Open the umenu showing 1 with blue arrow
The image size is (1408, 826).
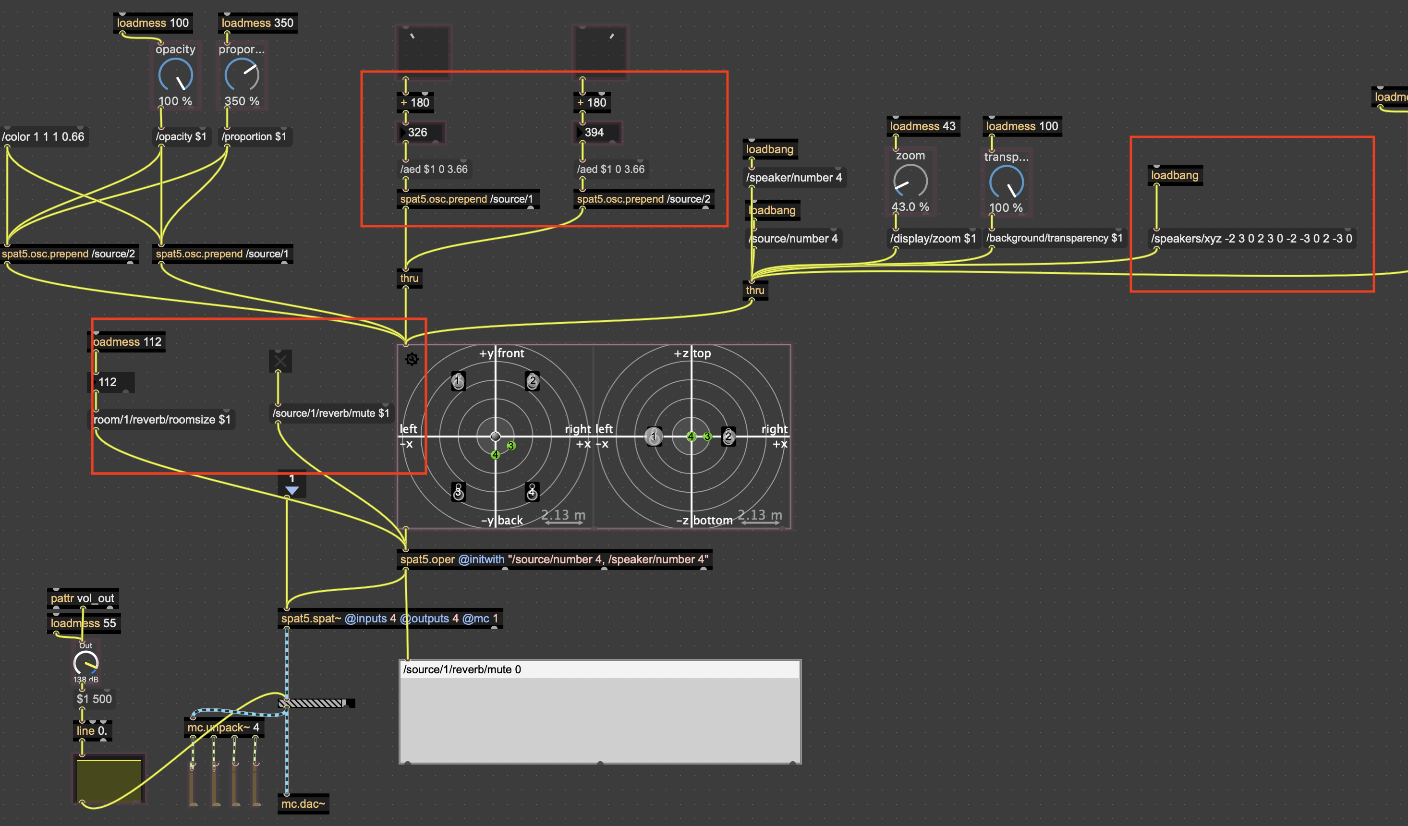click(x=291, y=485)
